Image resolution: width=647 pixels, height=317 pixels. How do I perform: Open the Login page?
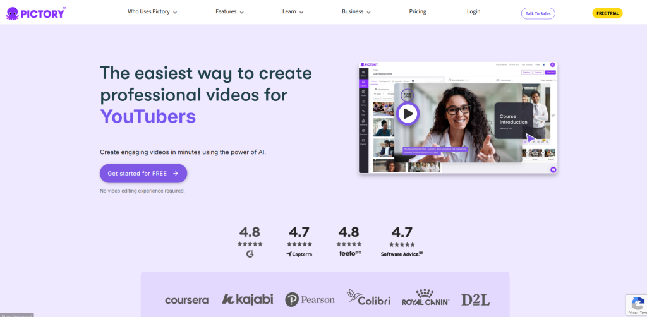473,12
